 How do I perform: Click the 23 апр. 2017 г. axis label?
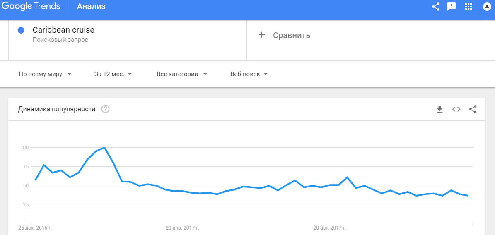(183, 228)
